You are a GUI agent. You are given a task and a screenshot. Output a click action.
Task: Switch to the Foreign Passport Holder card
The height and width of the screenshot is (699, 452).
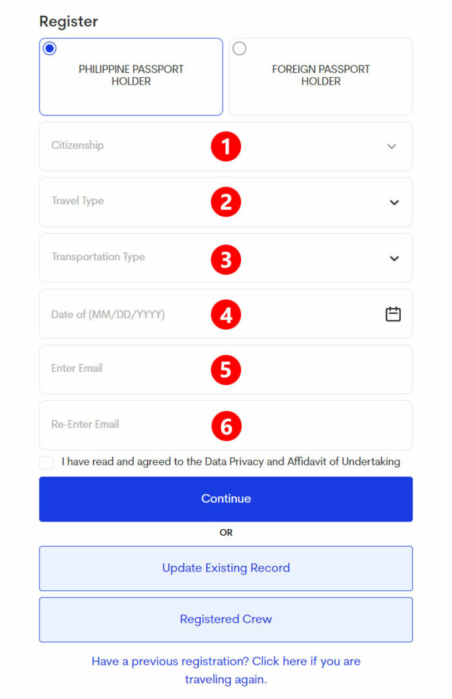(x=320, y=75)
